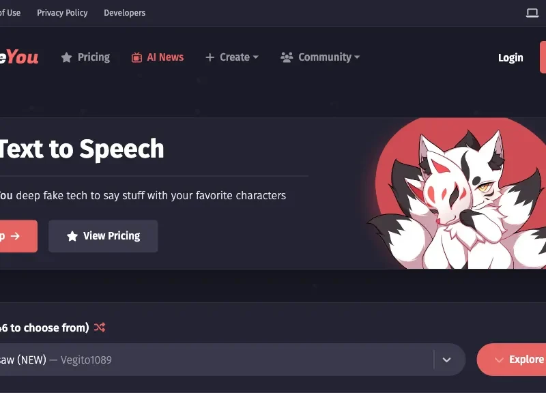Open the Developers link
Viewport: 546px width, 393px height.
125,13
